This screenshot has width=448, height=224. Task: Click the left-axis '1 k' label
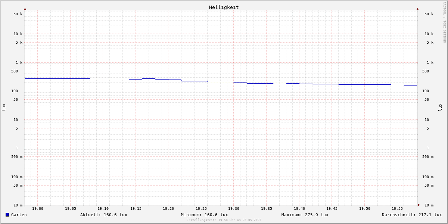(19, 63)
